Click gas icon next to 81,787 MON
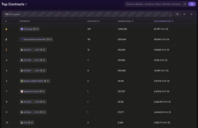The height and width of the screenshot is (128, 198). click(167, 29)
